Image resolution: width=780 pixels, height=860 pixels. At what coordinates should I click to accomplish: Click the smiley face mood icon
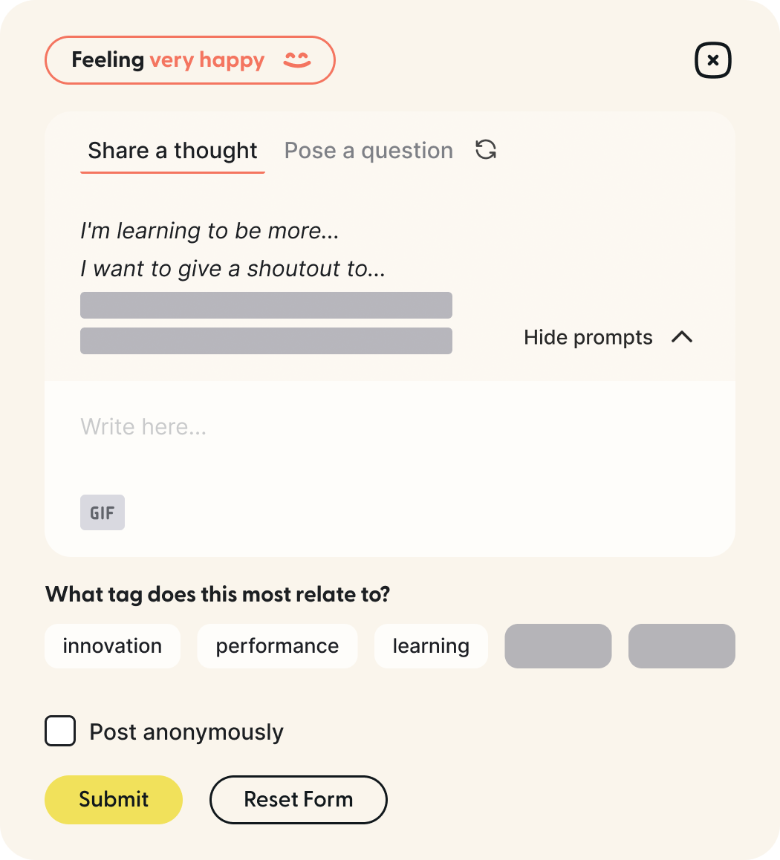pyautogui.click(x=297, y=60)
